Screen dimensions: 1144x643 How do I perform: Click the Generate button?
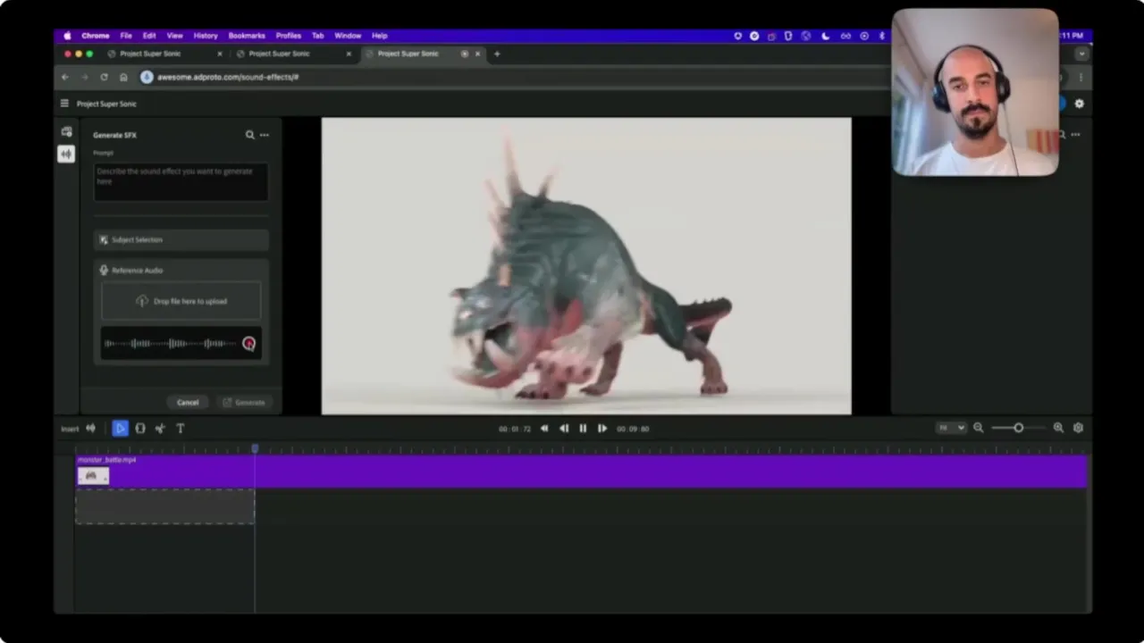pos(243,402)
